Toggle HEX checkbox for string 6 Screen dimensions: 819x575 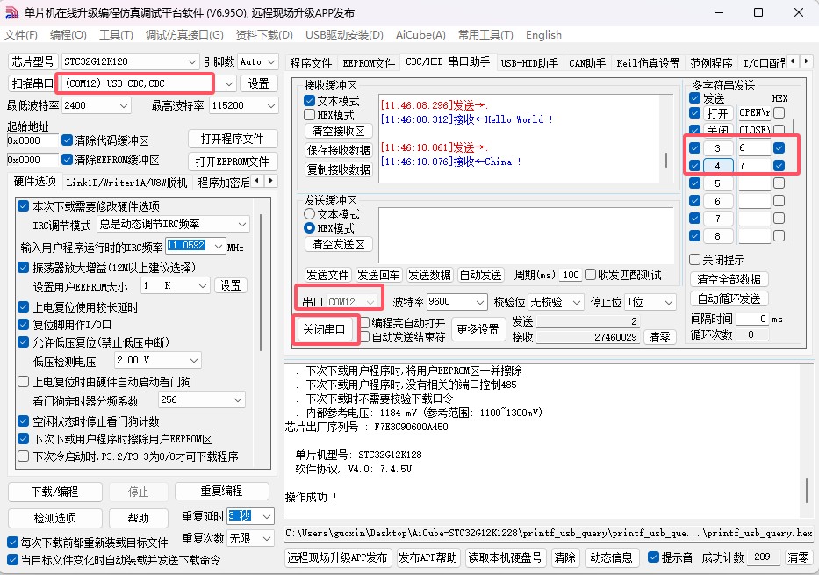tap(779, 200)
